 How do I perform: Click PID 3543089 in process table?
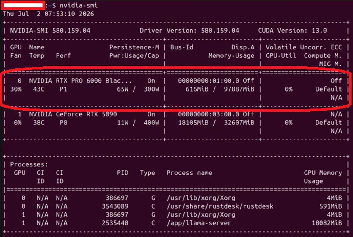(x=115, y=206)
